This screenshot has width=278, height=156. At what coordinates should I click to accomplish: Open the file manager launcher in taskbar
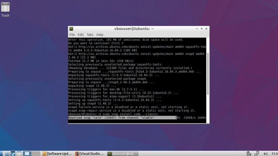coord(7,153)
